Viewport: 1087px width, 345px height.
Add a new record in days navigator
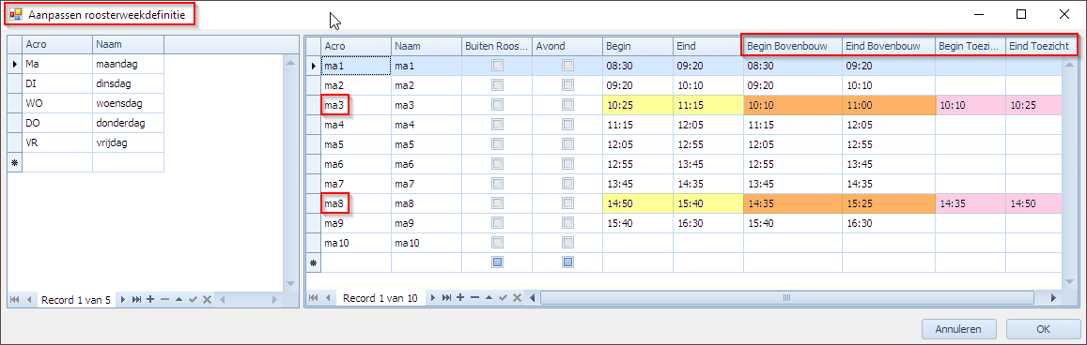coord(149,299)
